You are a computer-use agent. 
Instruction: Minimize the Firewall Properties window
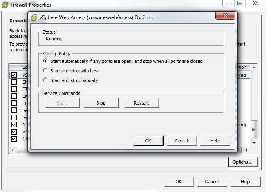click(229, 3)
